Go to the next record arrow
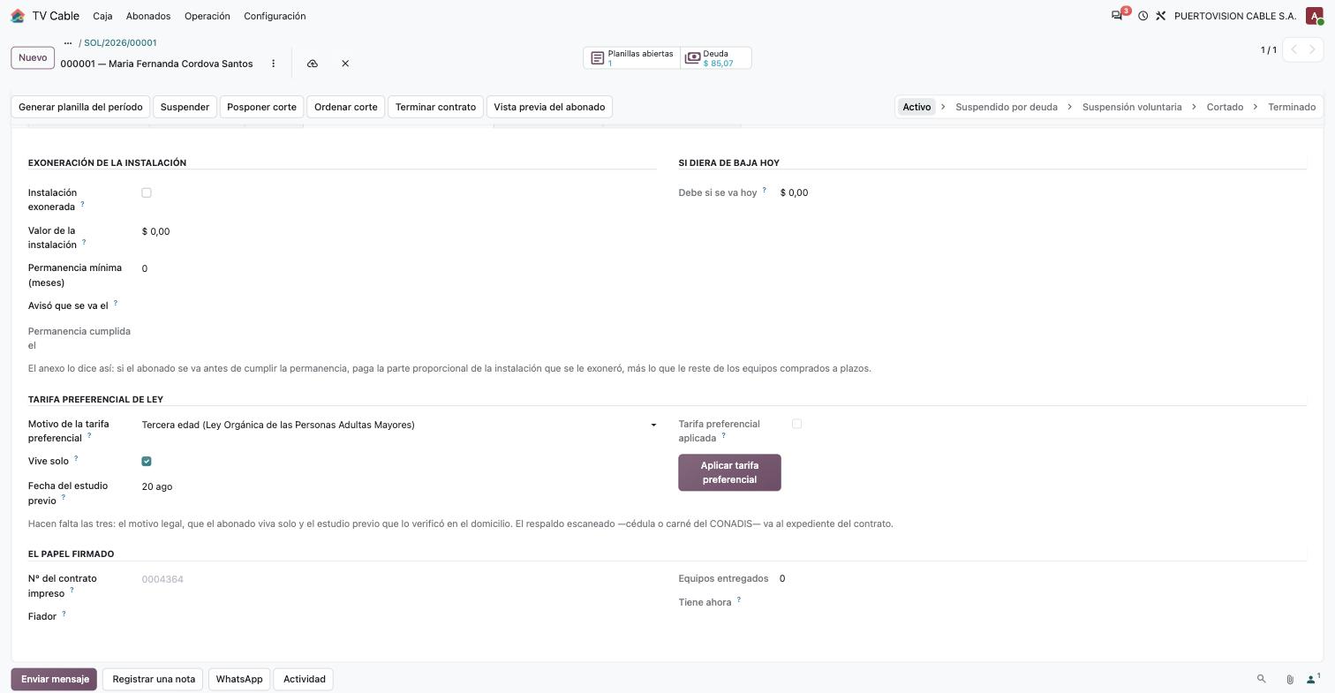This screenshot has height=693, width=1335. (1312, 49)
